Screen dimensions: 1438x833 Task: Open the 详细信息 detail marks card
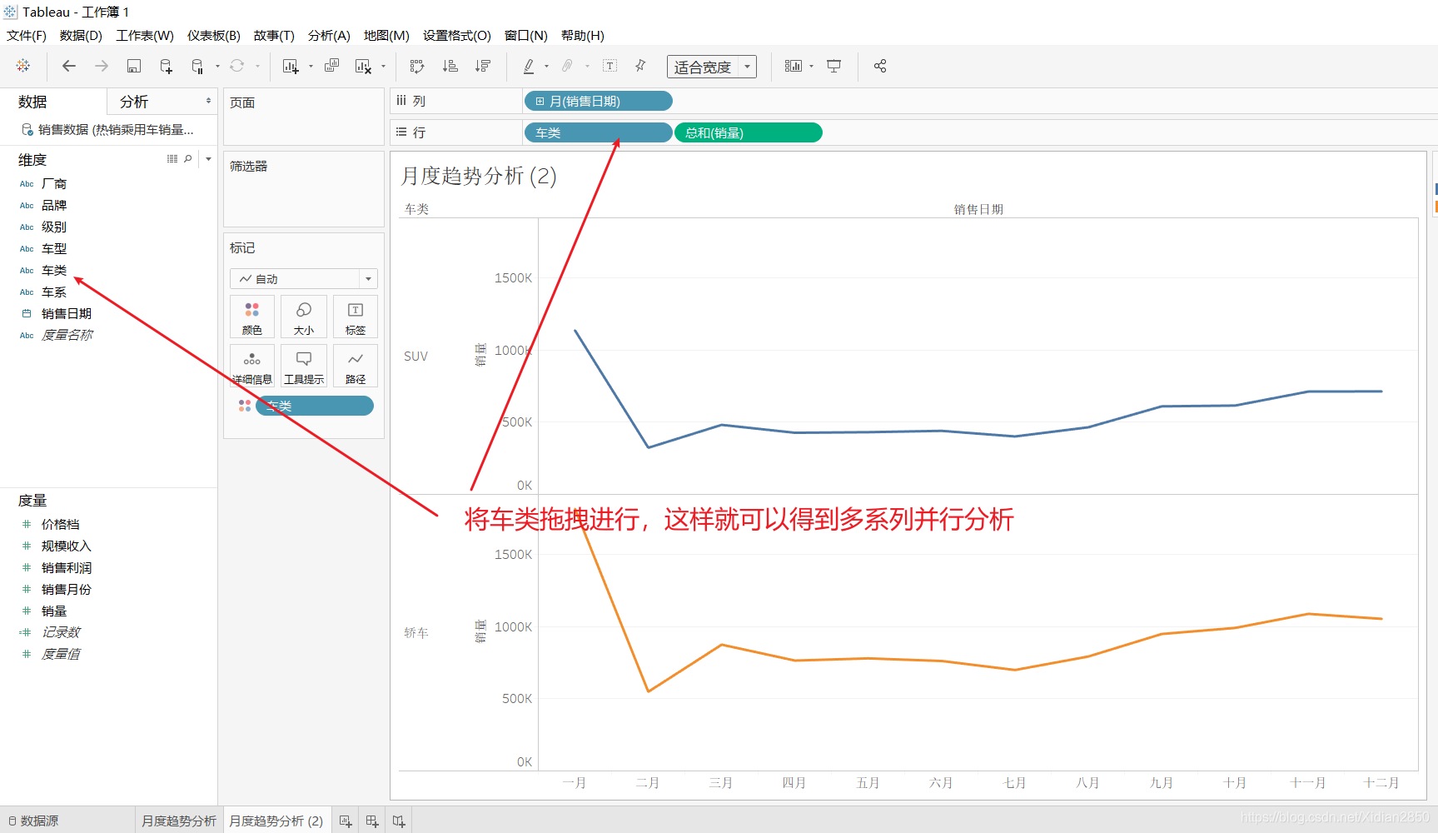(252, 366)
